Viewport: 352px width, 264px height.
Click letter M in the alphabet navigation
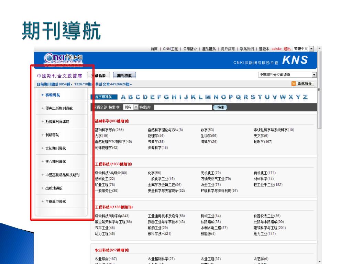click(x=208, y=97)
